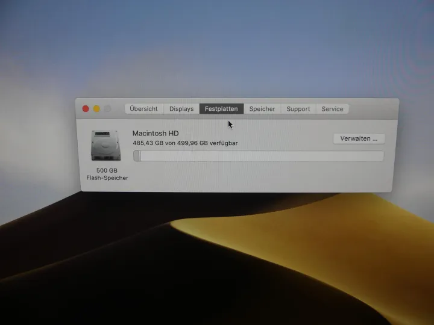Switch to the Übersicht tab
This screenshot has height=325, width=434.
click(x=143, y=108)
